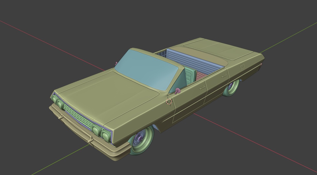
Task: Click the 3D cursor crosshair on the car's front fender
Action: point(169,102)
